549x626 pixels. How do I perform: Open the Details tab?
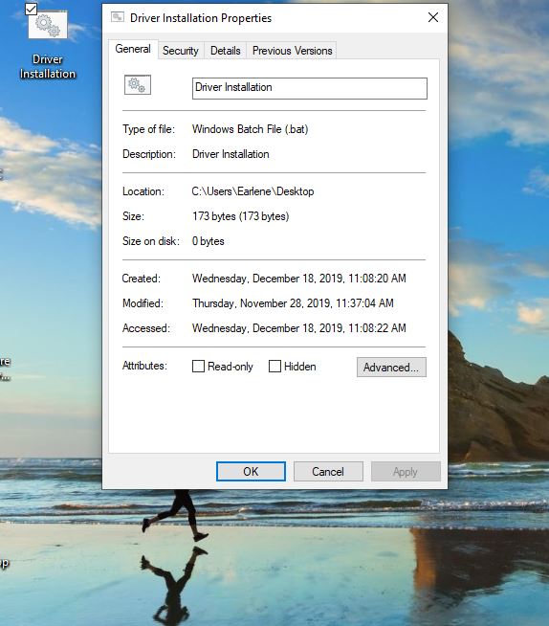point(226,51)
